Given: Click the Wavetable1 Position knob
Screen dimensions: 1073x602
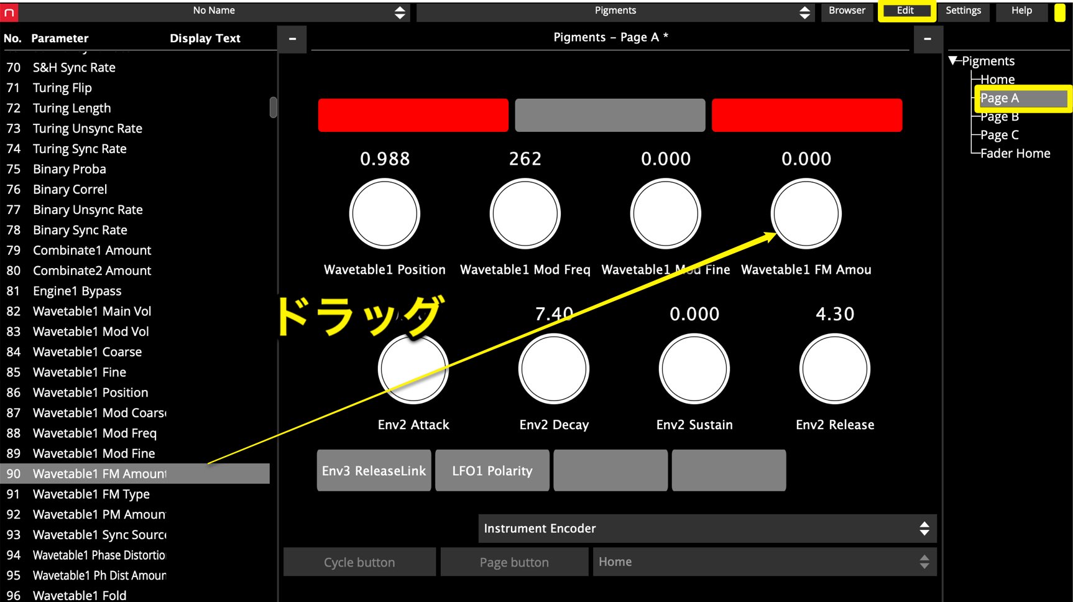Looking at the screenshot, I should click(x=385, y=214).
